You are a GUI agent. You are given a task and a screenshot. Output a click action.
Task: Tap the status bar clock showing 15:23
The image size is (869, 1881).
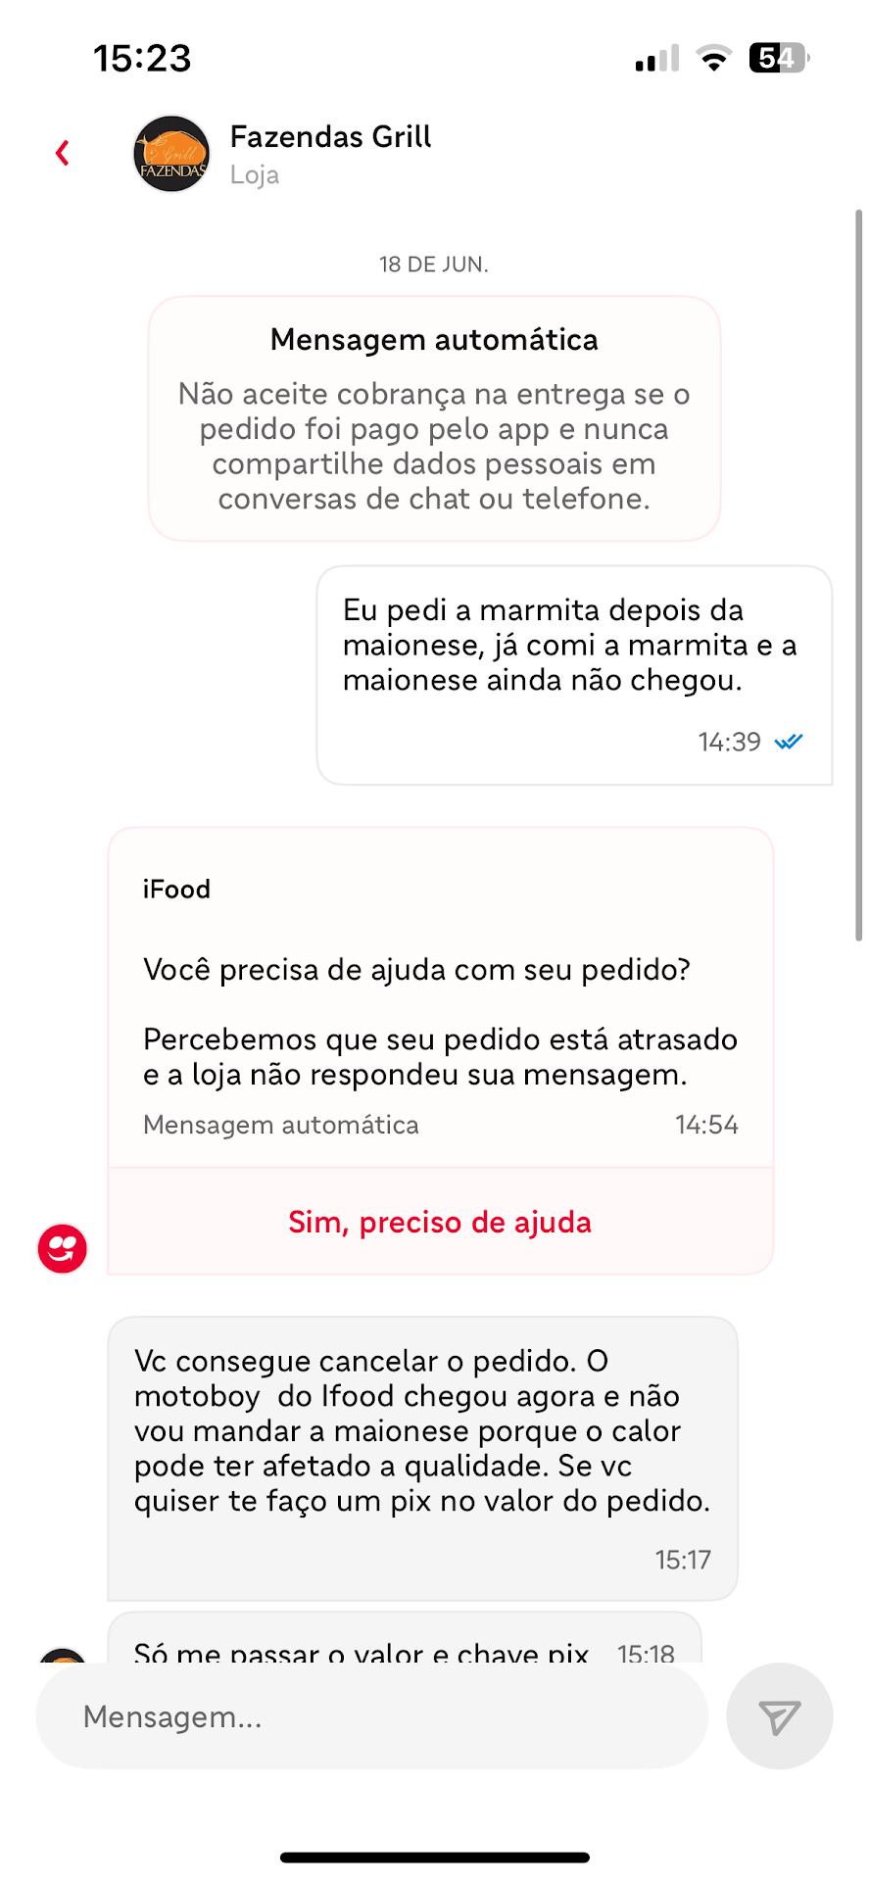point(143,59)
